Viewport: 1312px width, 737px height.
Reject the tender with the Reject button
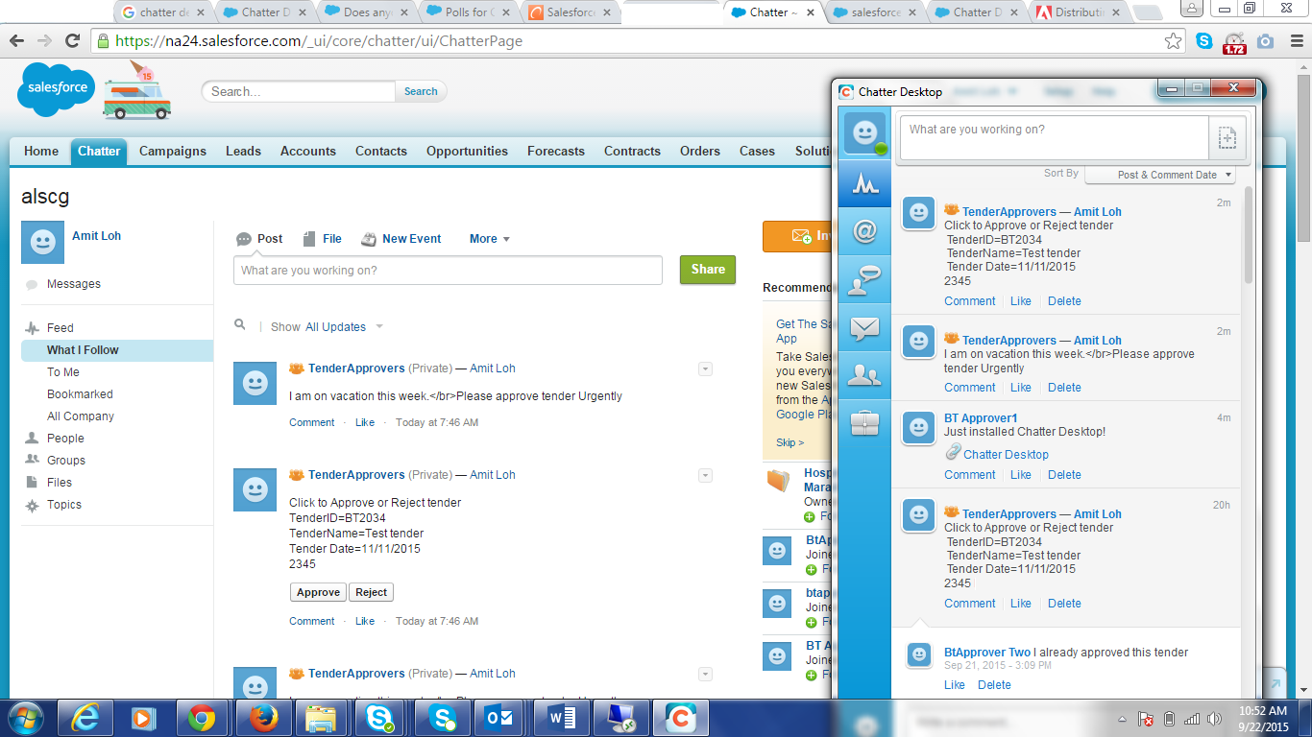click(371, 592)
